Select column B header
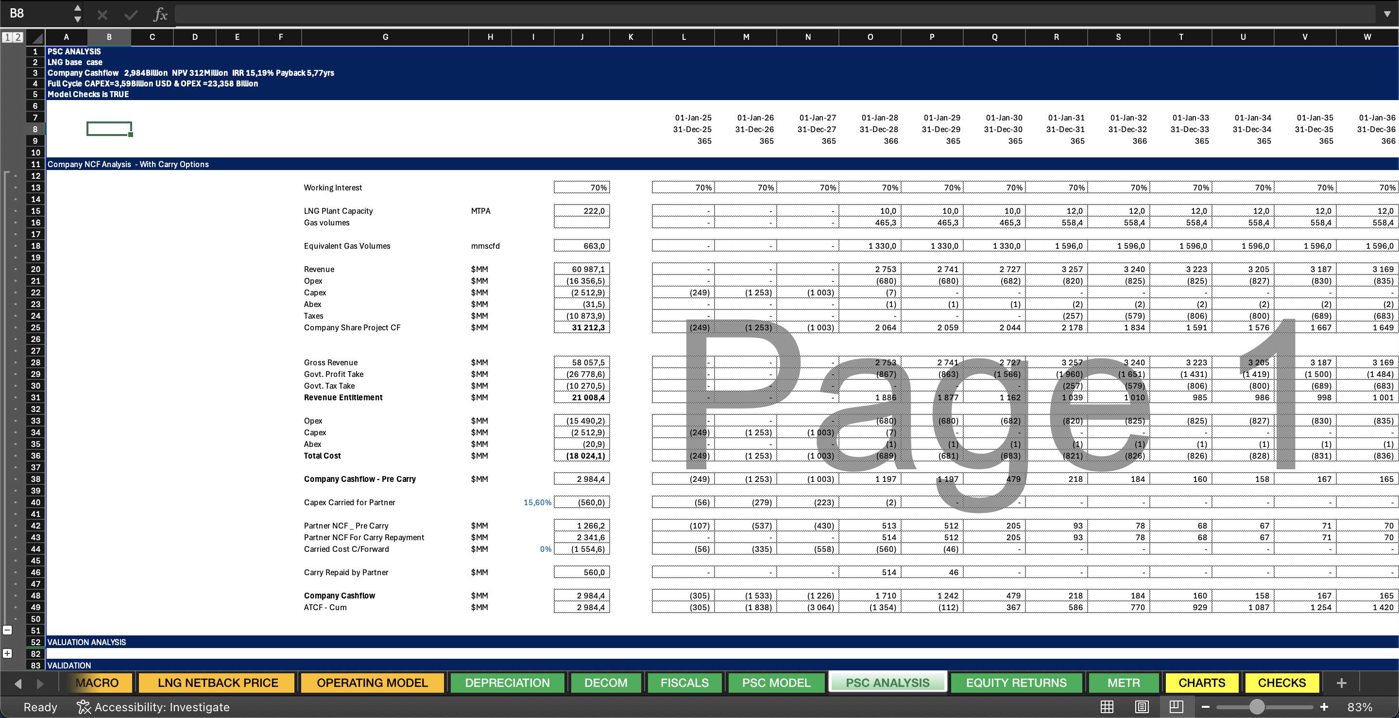Image resolution: width=1399 pixels, height=718 pixels. pyautogui.click(x=109, y=37)
